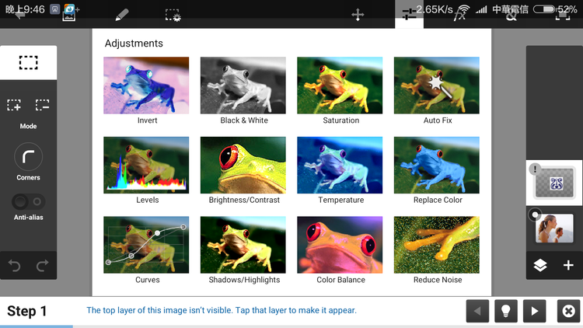Viewport: 583px width, 328px height.
Task: Show tutorial hint with lightbulb button
Action: [x=506, y=311]
